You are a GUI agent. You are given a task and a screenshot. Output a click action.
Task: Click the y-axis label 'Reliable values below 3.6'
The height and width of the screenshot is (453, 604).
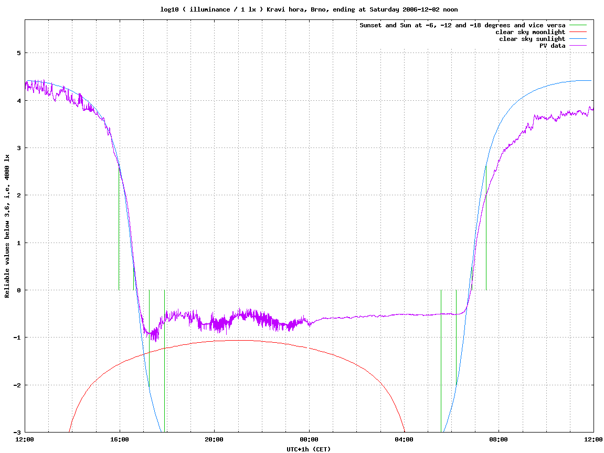pyautogui.click(x=7, y=226)
